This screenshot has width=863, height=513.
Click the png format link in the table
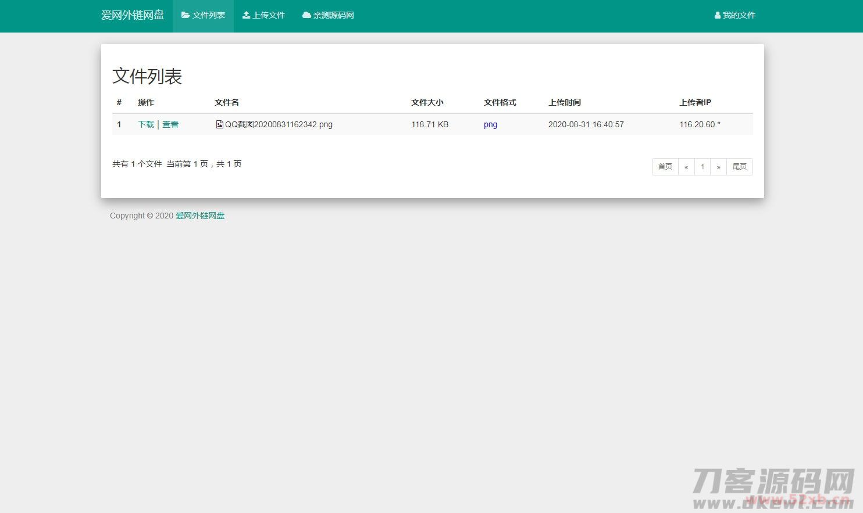490,124
